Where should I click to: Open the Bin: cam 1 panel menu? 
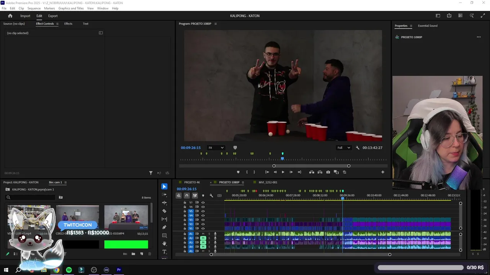pos(65,182)
